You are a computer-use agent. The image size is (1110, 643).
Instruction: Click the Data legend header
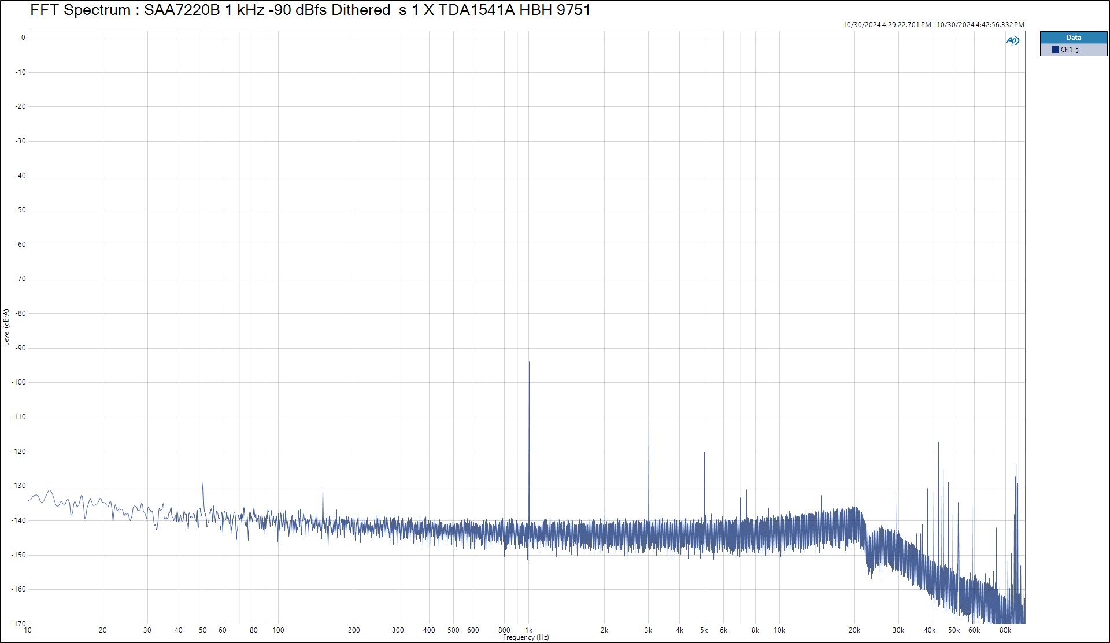[1074, 38]
